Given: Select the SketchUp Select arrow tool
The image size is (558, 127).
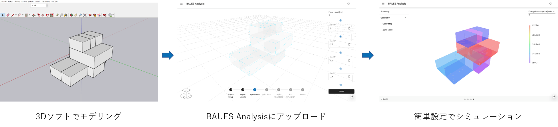Looking at the screenshot, I should point(3,15).
